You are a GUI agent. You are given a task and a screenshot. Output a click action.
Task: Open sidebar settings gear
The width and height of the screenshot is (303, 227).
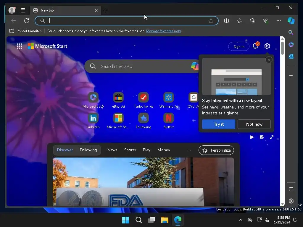coord(291,201)
